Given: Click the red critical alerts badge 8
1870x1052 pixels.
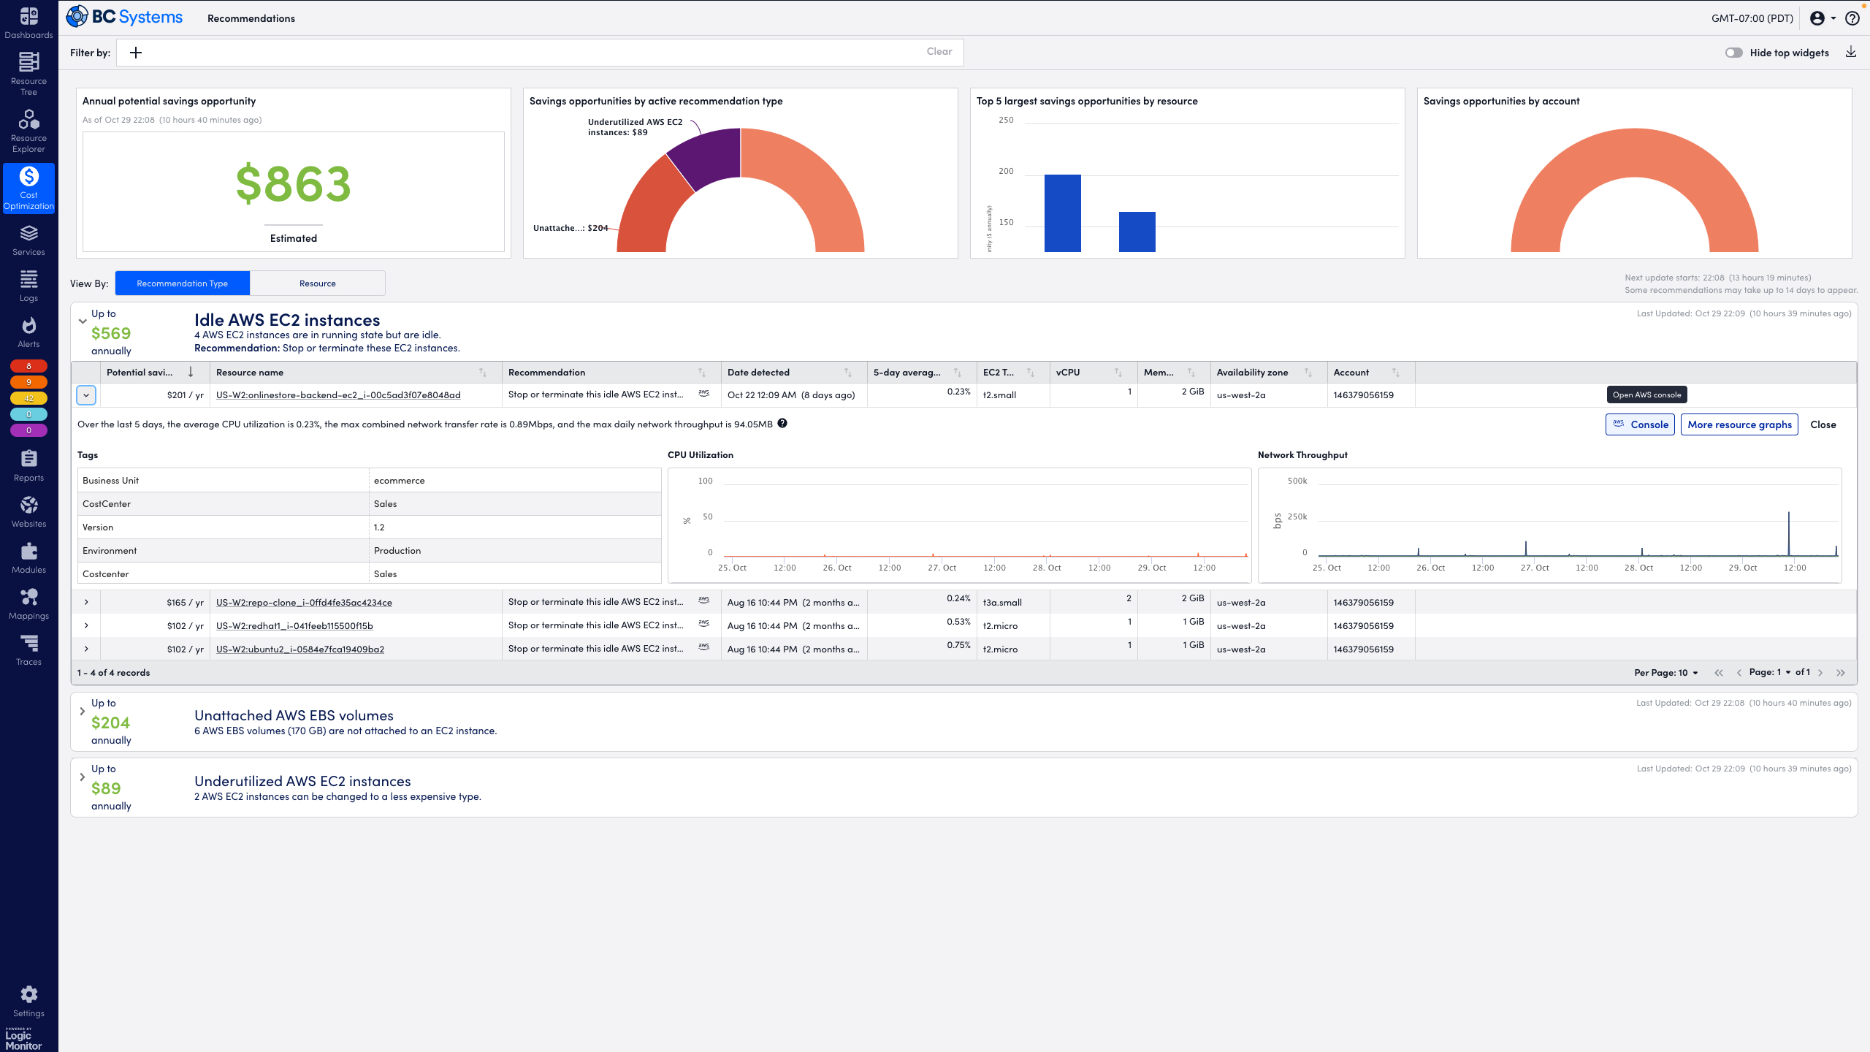Looking at the screenshot, I should click(x=28, y=366).
